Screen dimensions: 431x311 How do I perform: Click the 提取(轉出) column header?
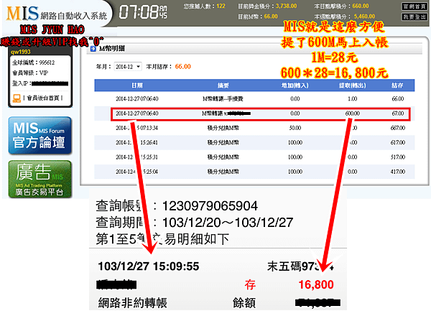click(353, 85)
